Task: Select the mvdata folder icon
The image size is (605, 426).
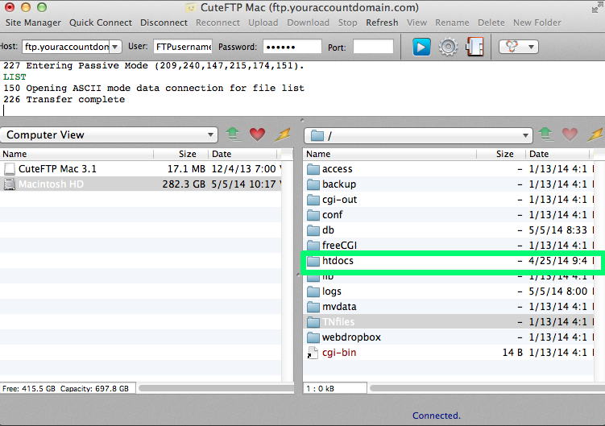Action: click(x=313, y=307)
